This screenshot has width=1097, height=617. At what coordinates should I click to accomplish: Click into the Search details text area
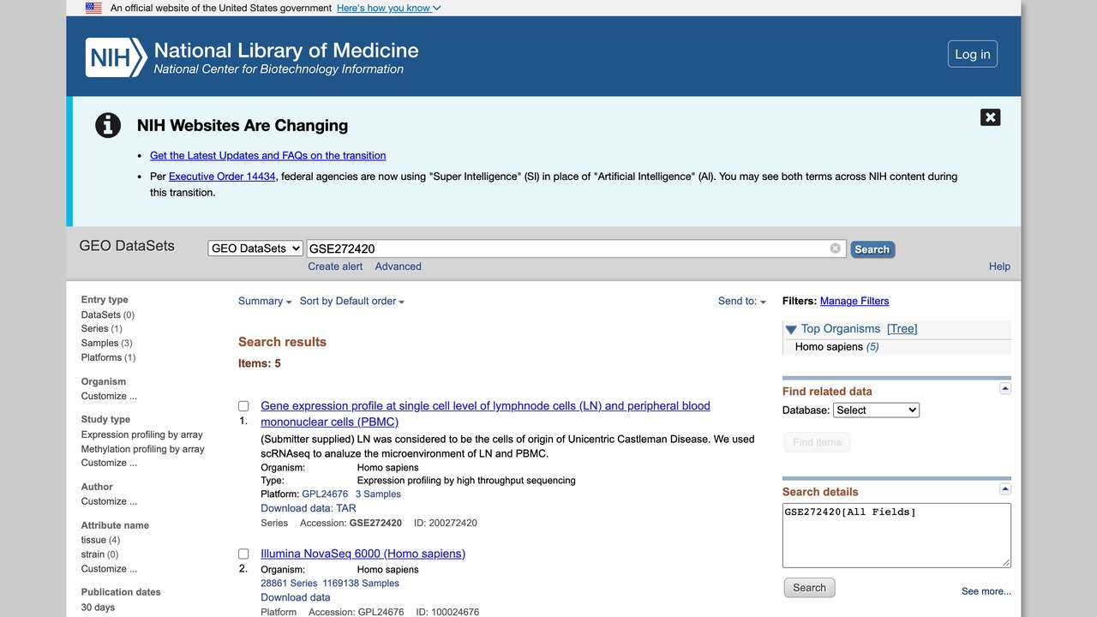click(896, 535)
